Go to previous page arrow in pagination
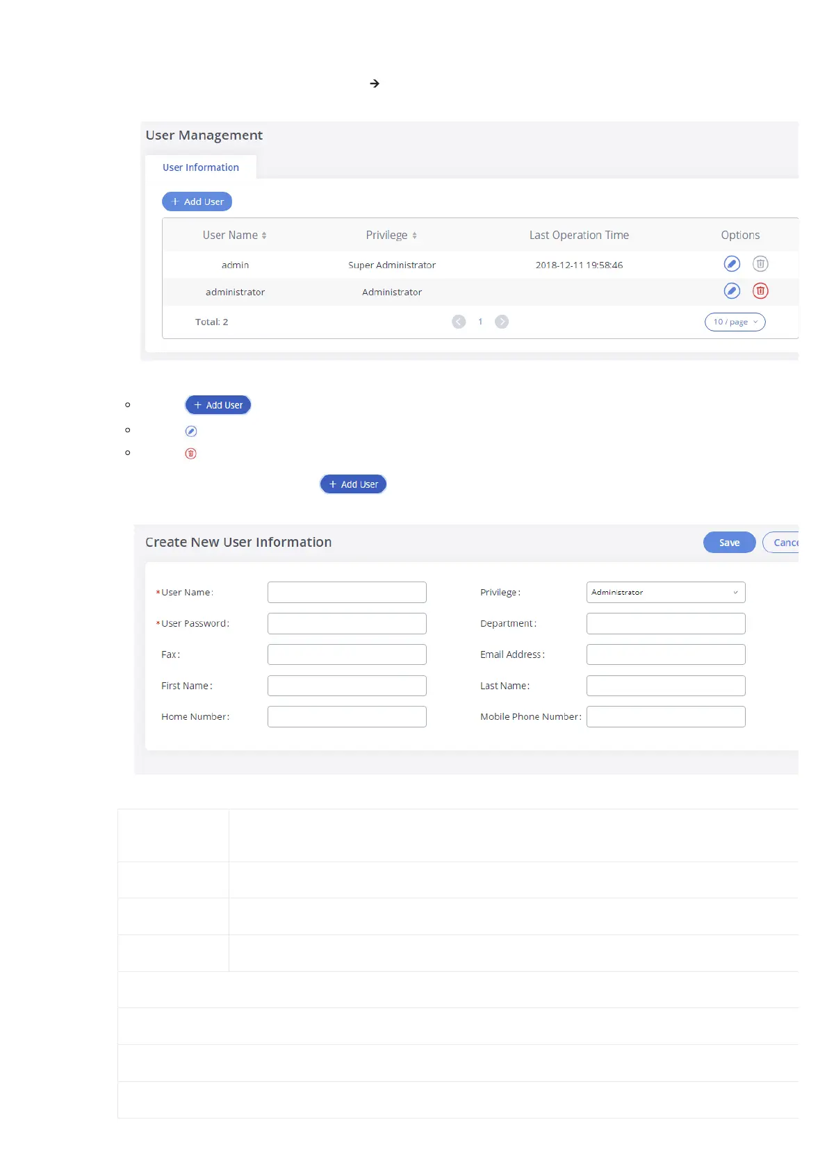827x1170 pixels. point(459,322)
